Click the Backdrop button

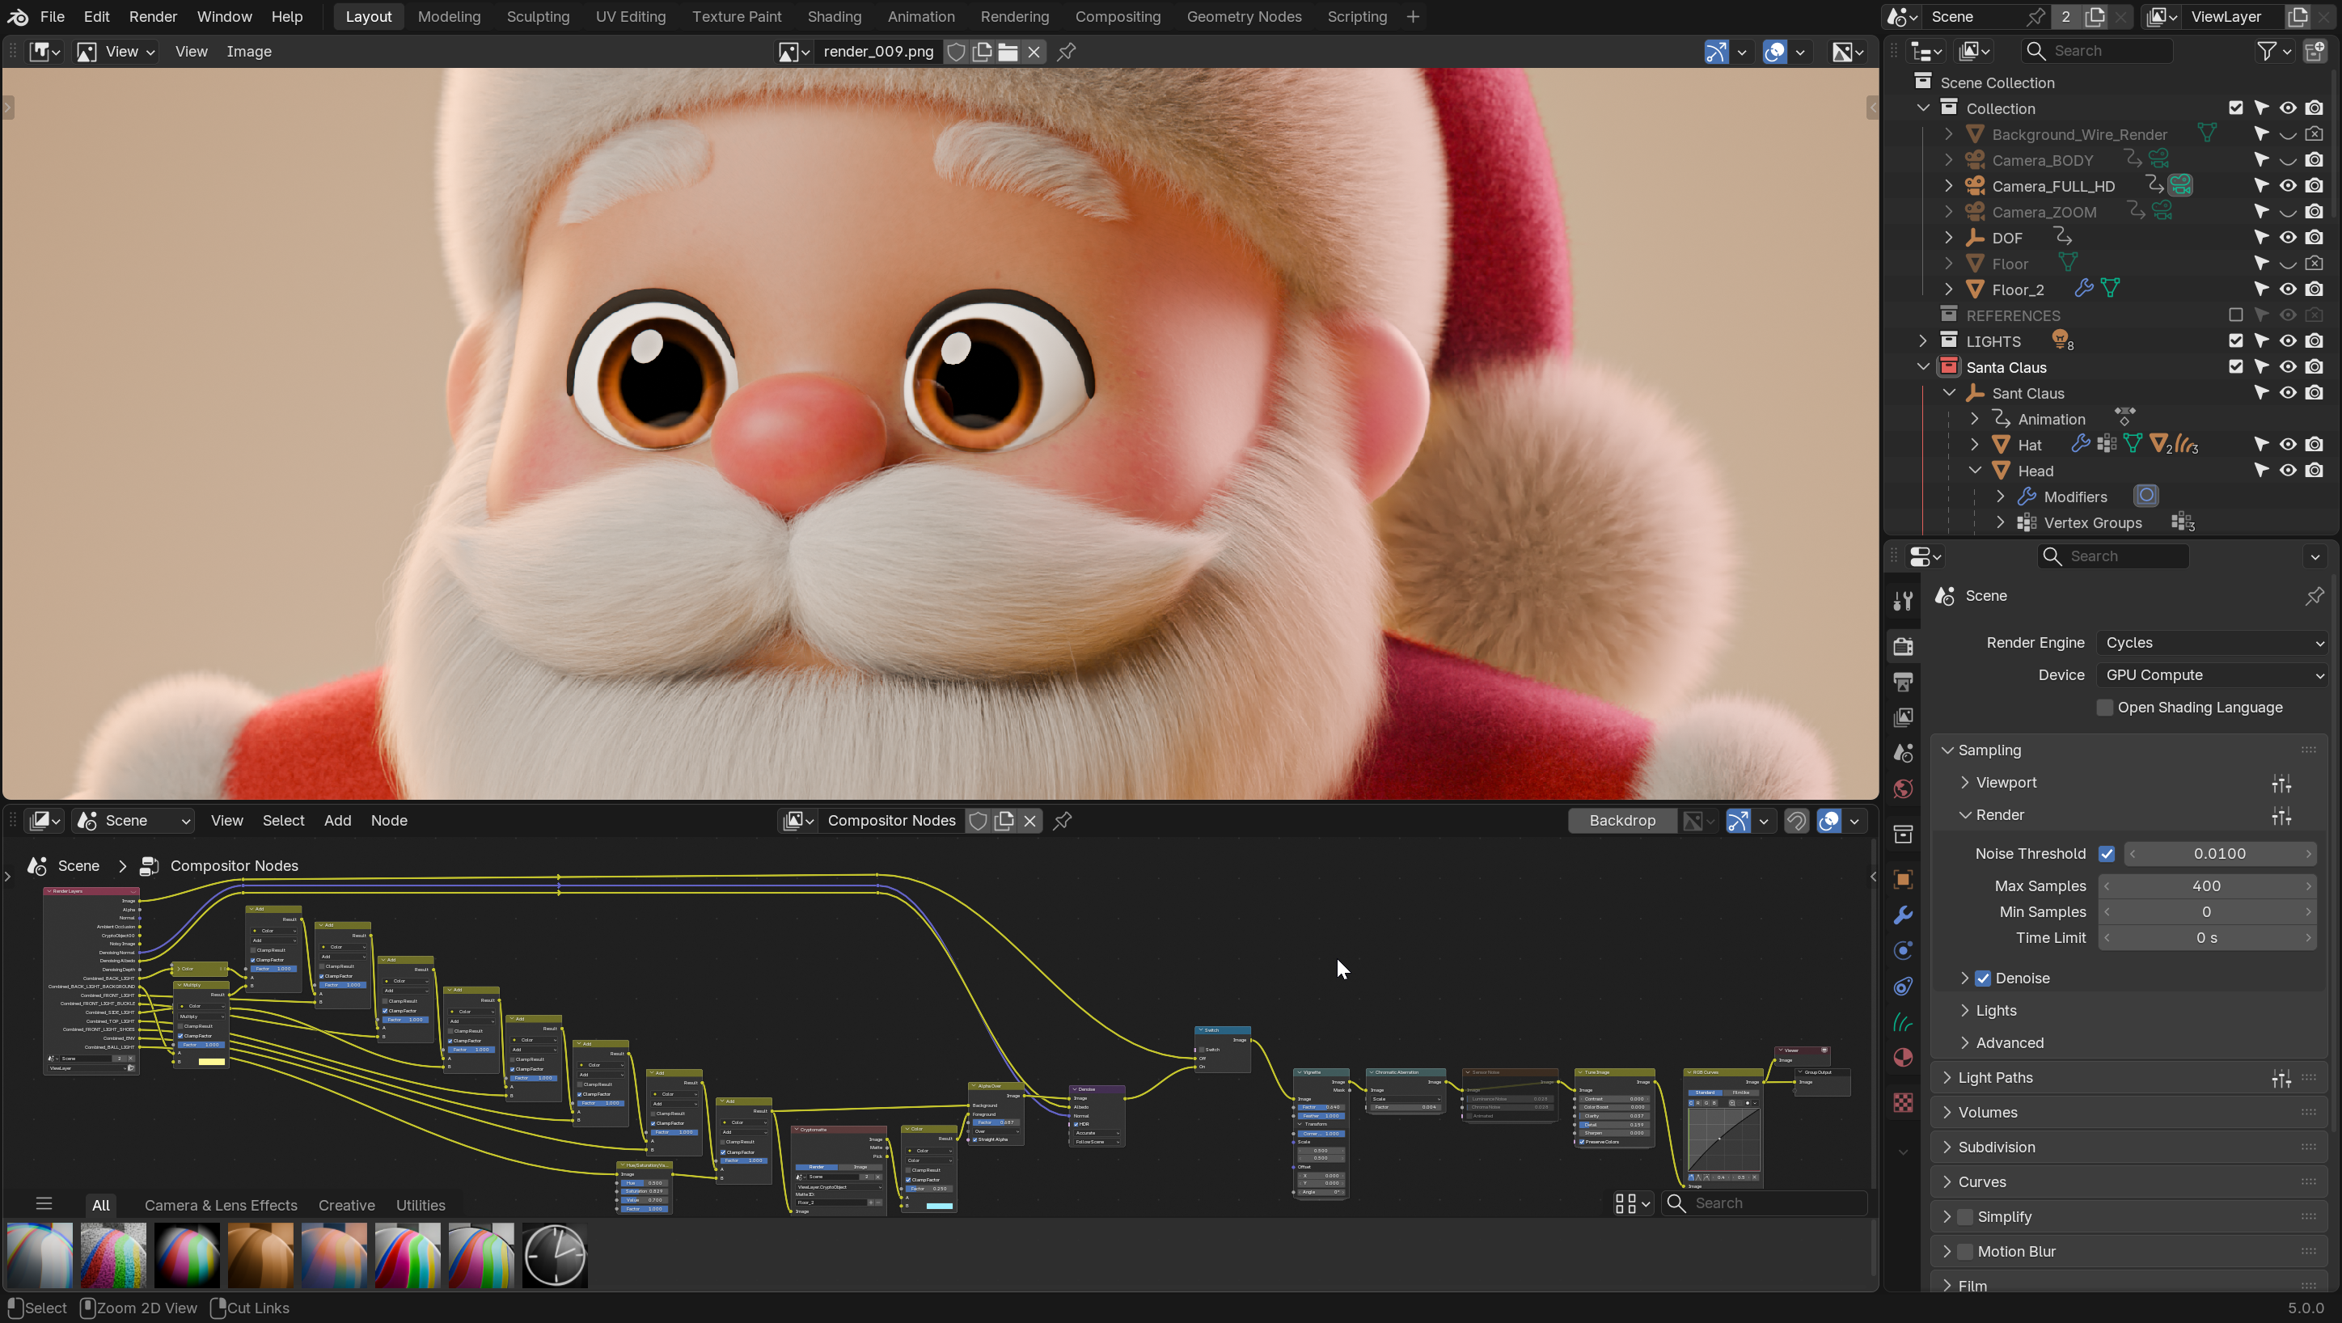click(1622, 820)
